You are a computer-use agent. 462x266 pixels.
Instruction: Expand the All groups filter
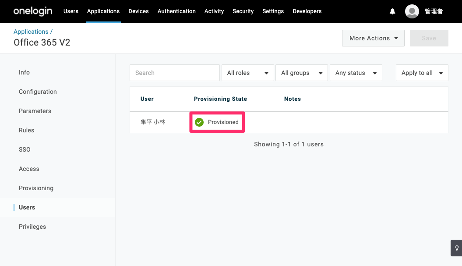click(301, 73)
